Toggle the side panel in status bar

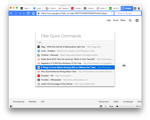pos(11,106)
